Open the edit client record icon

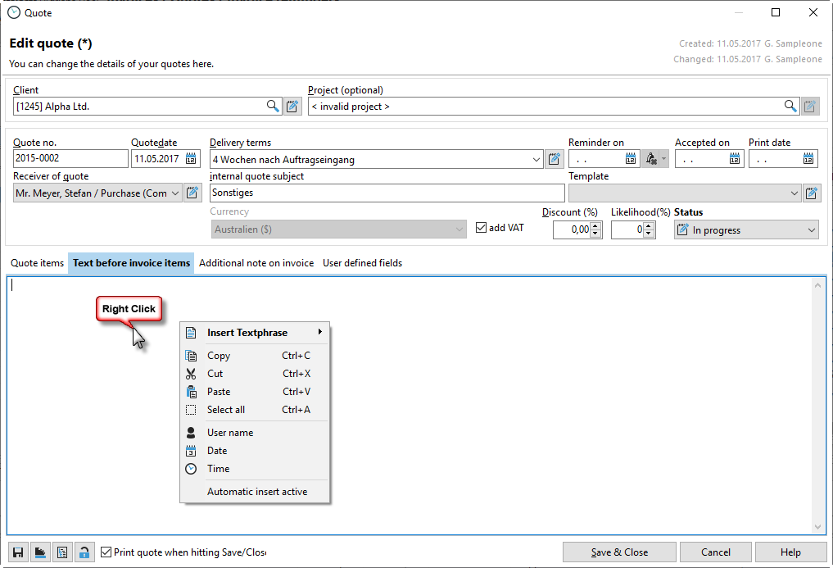click(x=293, y=106)
